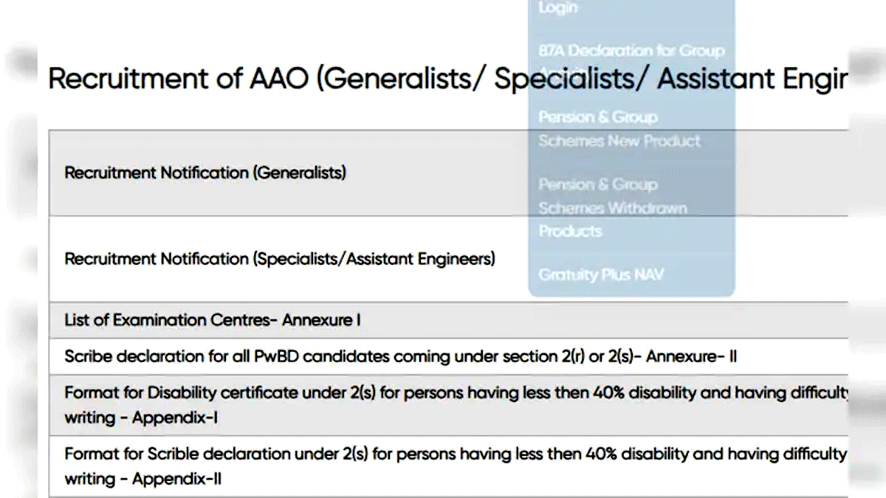The image size is (886, 498).
Task: Open Recruitment Notification (Specialists/Assistant Engineers) link
Action: pos(280,260)
